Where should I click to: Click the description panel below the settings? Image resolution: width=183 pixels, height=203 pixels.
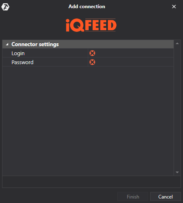[x=91, y=182]
